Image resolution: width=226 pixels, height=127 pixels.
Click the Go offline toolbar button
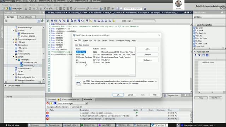pyautogui.click(x=92, y=8)
